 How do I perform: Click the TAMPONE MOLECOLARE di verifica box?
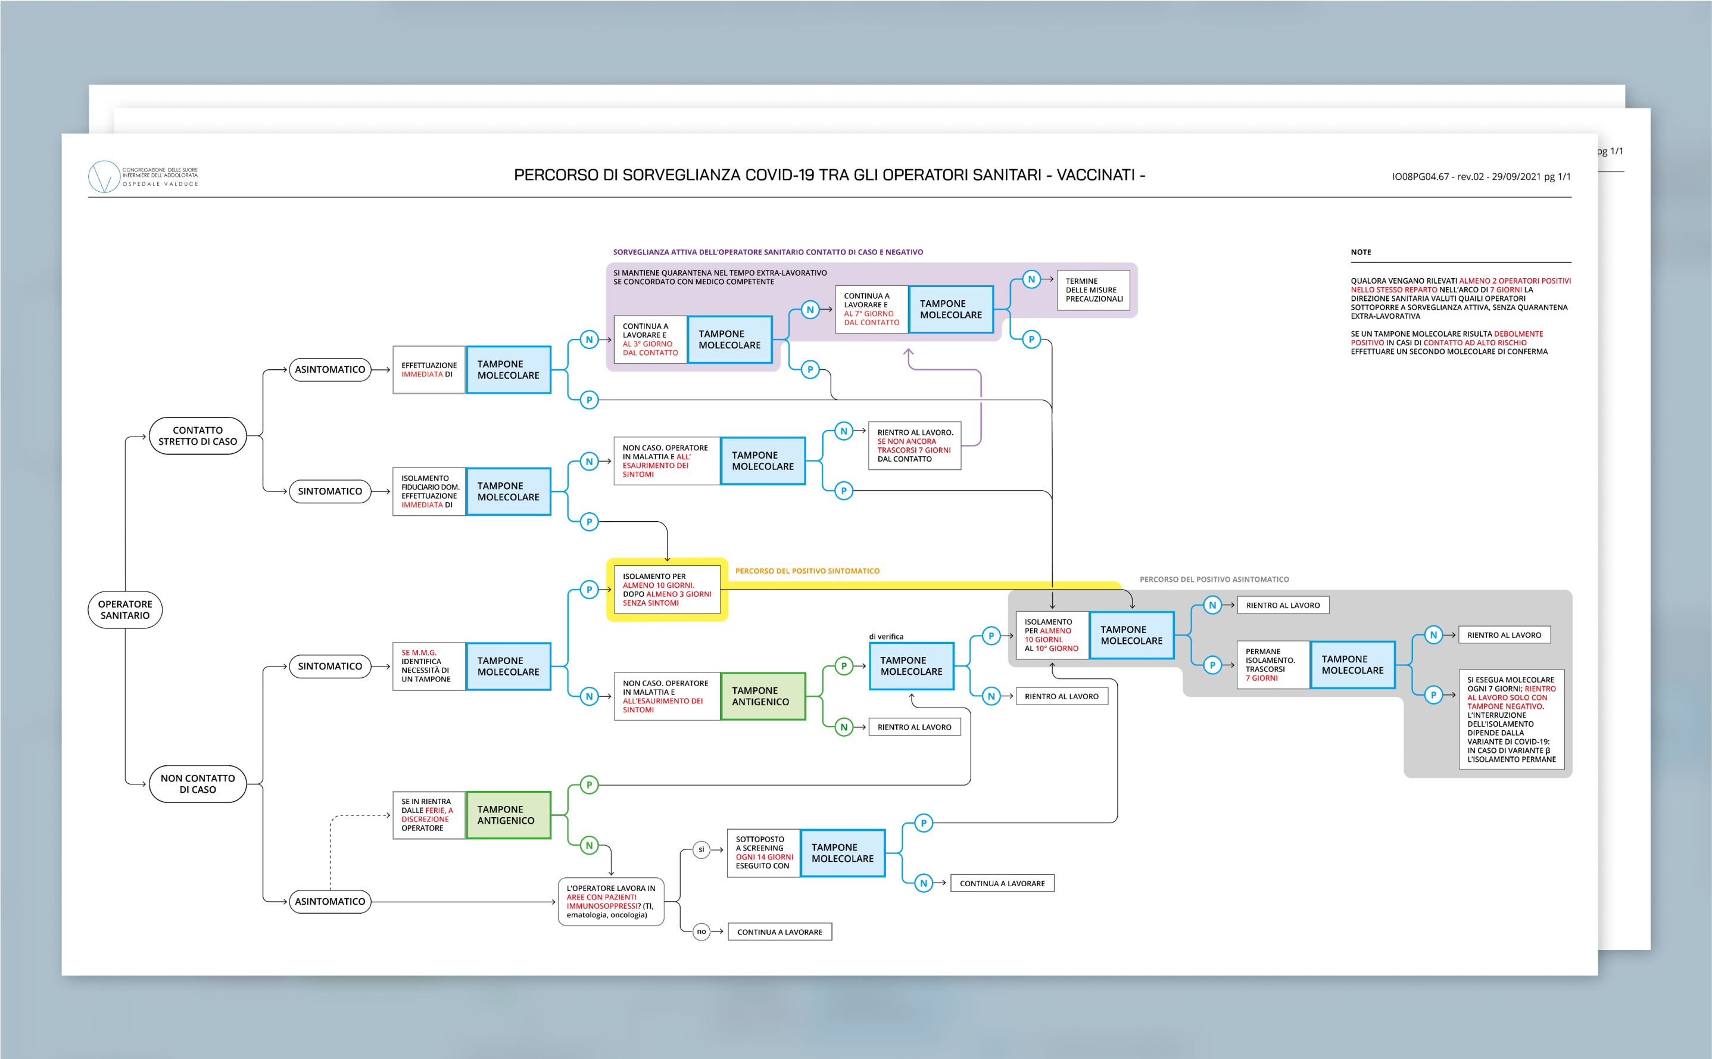[x=911, y=666]
